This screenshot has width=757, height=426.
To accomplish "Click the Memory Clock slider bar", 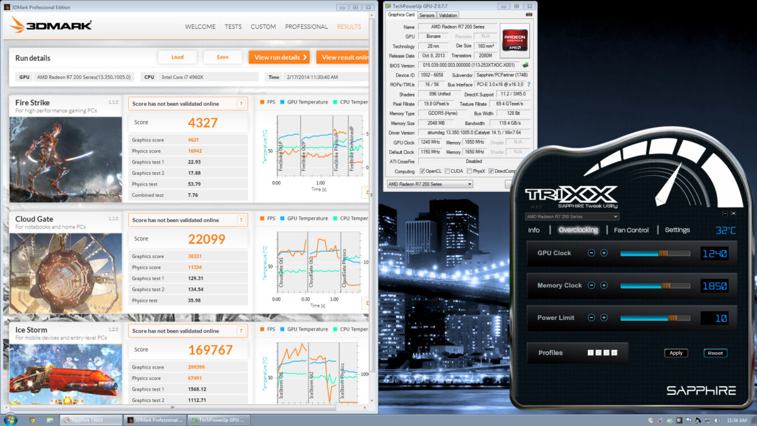I will 655,285.
